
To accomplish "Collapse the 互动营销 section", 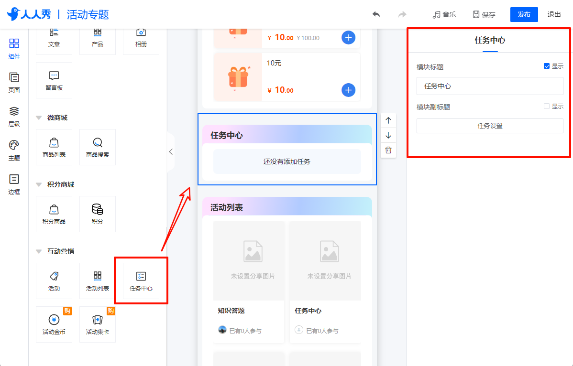I will 39,251.
